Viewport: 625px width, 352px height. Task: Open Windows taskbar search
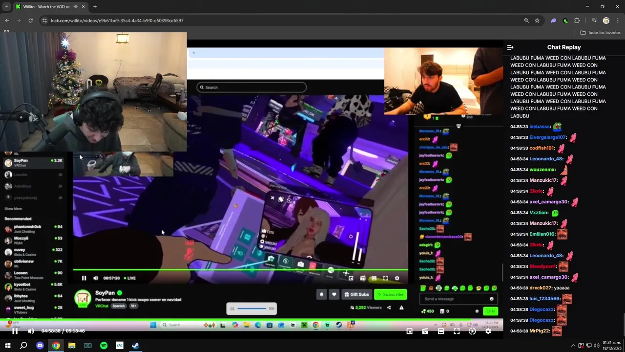click(x=23, y=346)
